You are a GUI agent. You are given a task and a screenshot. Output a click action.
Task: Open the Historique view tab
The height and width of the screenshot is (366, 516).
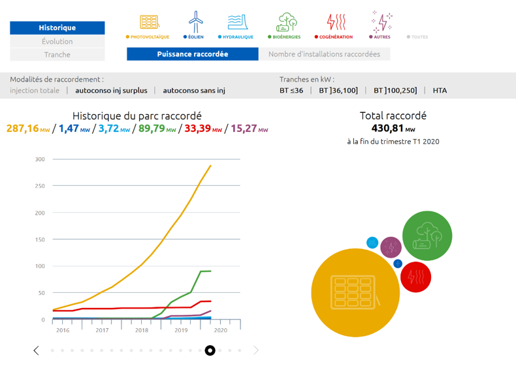57,28
